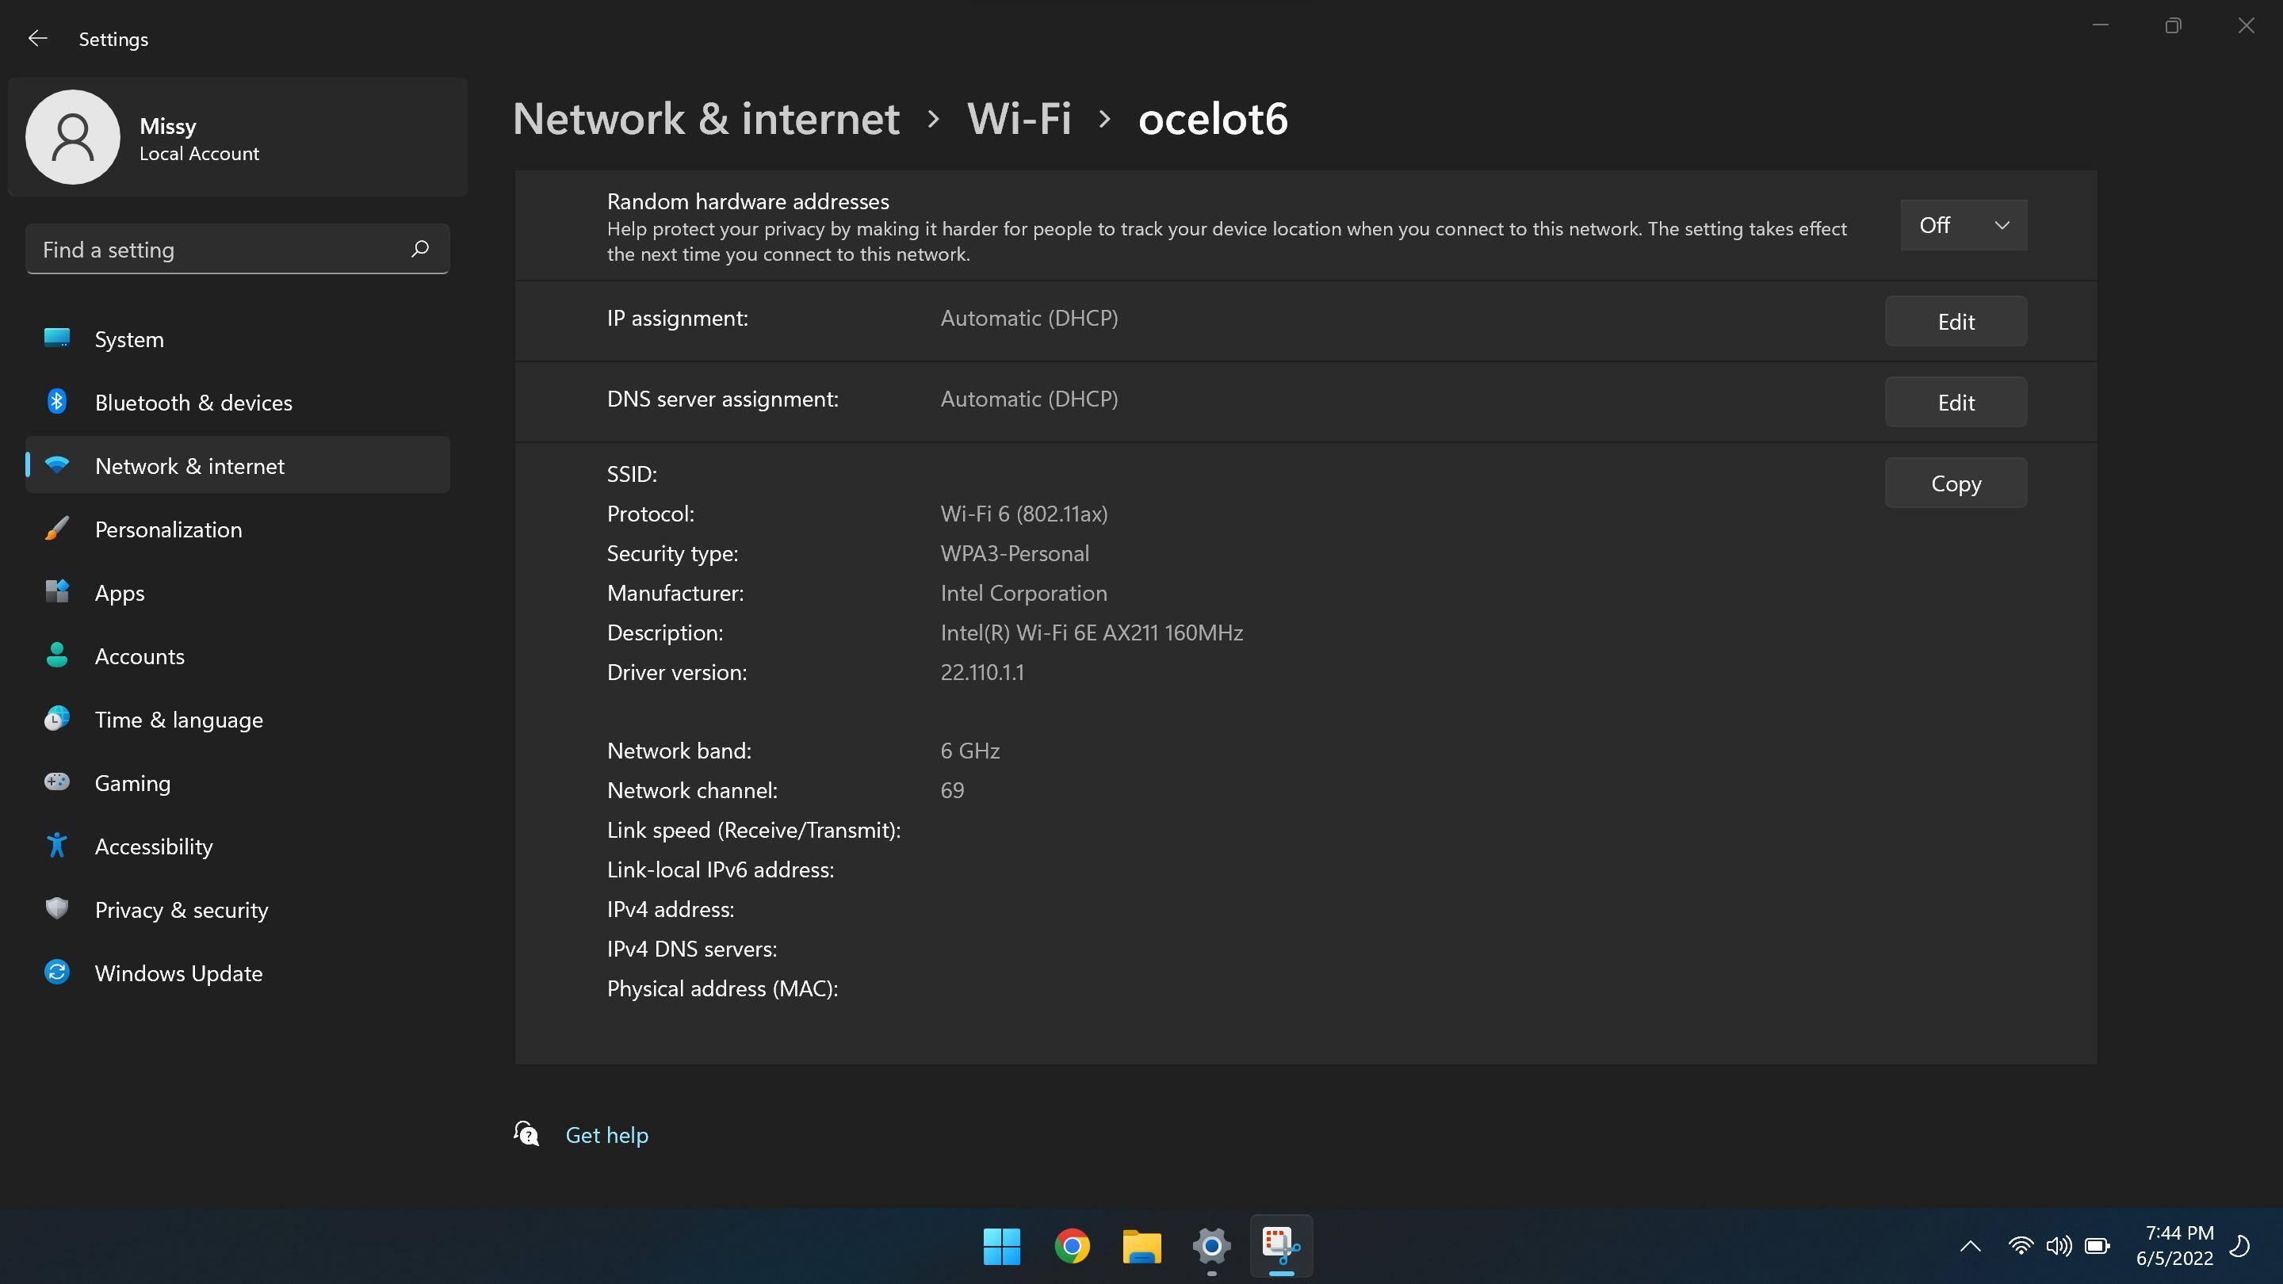Edit DNS server assignment
Screen dimensions: 2283x1284
click(1955, 403)
